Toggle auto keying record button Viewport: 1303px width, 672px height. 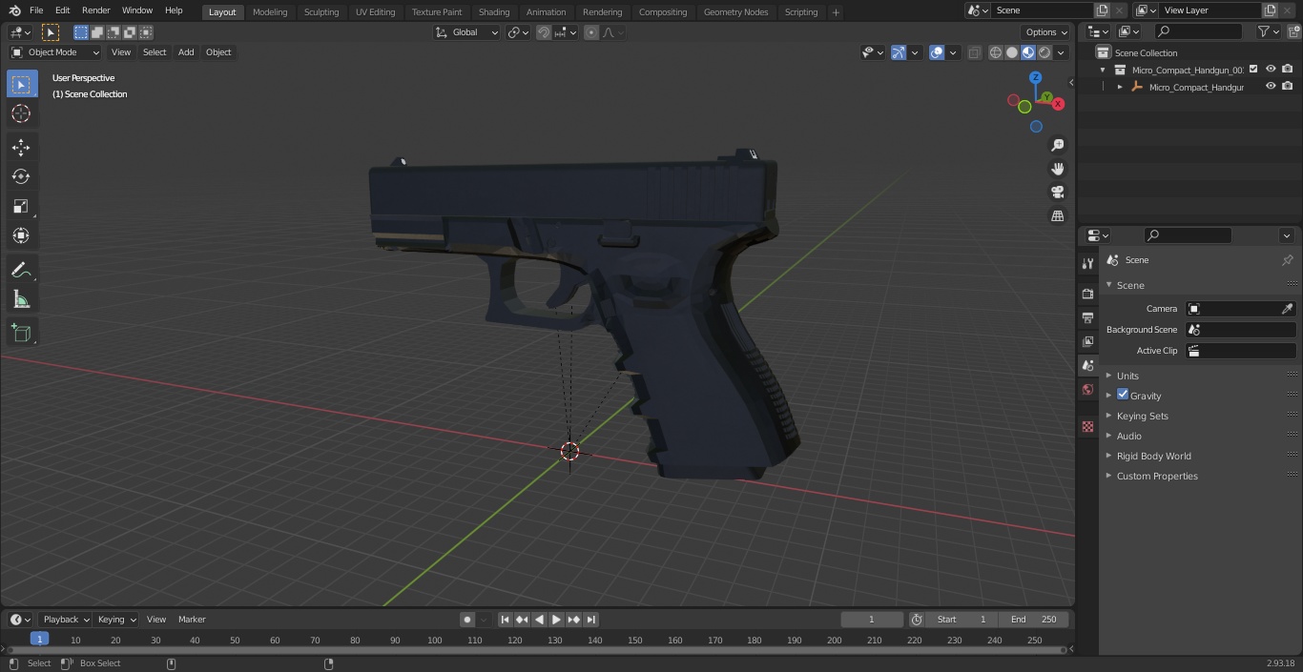point(467,620)
